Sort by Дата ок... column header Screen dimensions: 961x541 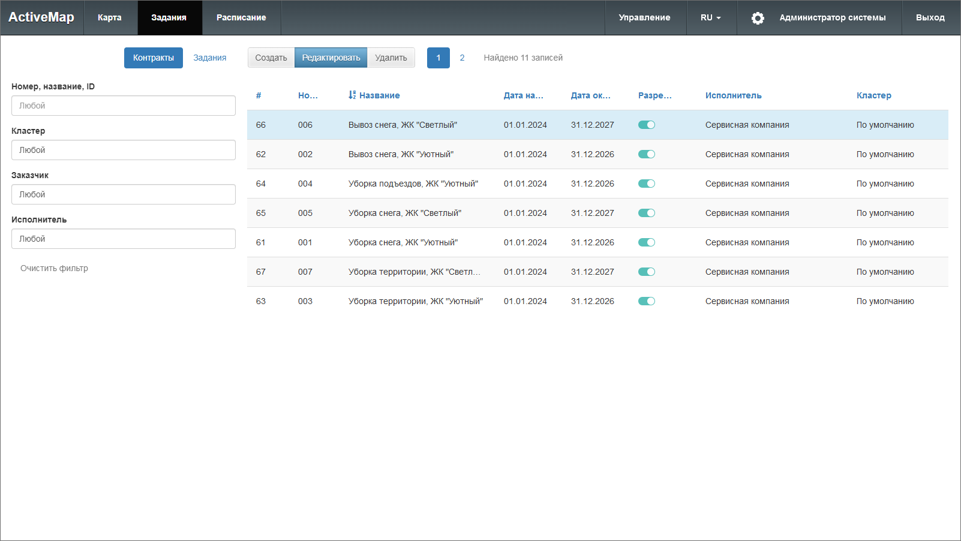[x=591, y=95]
